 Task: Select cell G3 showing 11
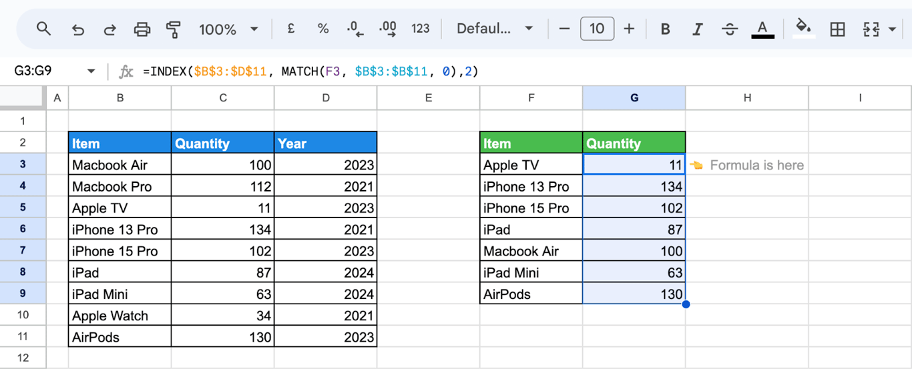tap(634, 165)
